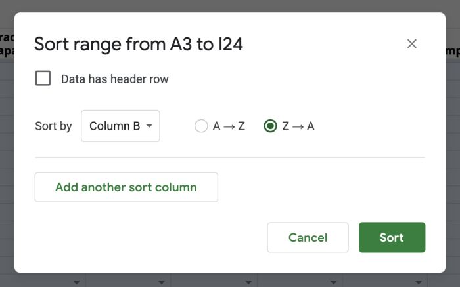This screenshot has width=460, height=287.
Task: Select the Z → A radio button
Action: [x=270, y=126]
